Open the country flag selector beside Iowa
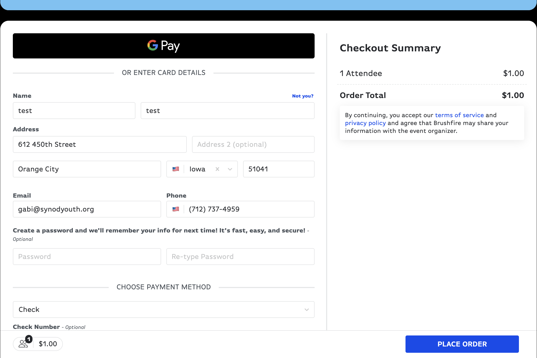 click(176, 169)
